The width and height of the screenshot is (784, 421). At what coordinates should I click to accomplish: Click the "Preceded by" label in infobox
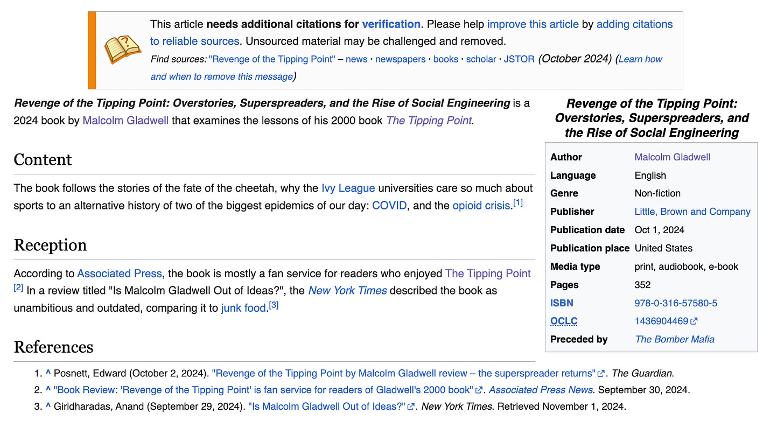point(579,340)
